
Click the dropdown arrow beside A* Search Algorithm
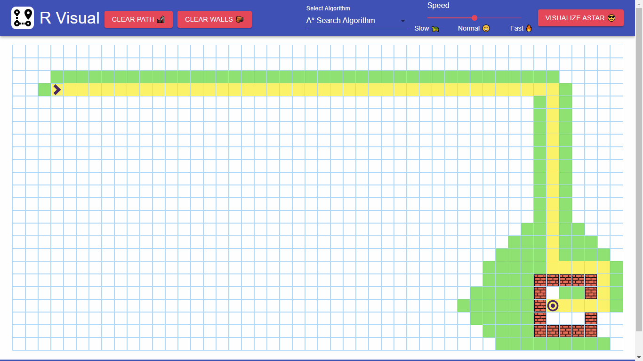coord(402,21)
